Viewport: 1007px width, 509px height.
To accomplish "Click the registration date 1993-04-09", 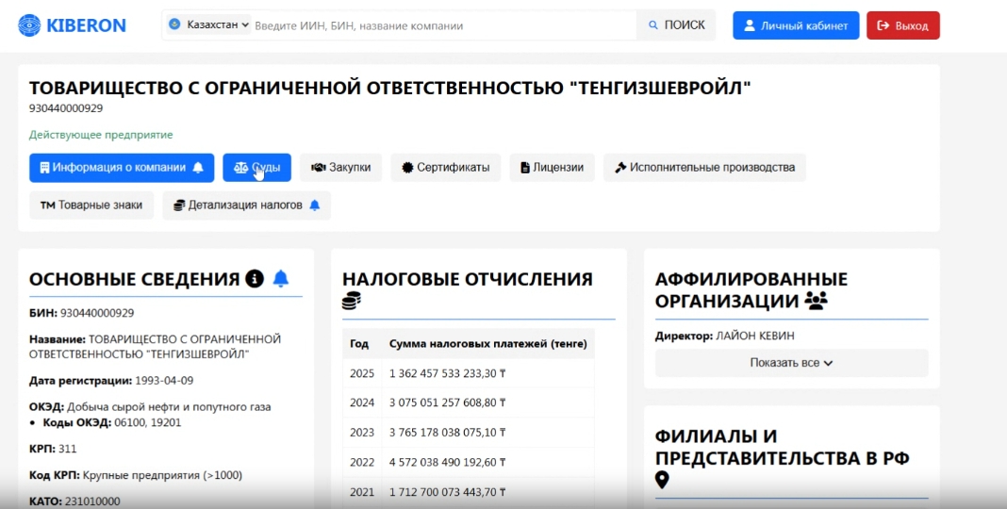I will pos(164,381).
